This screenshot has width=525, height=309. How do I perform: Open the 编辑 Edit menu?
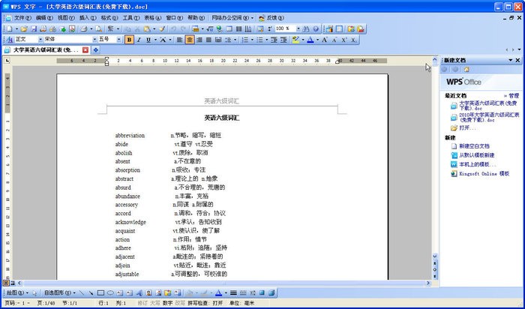point(44,18)
